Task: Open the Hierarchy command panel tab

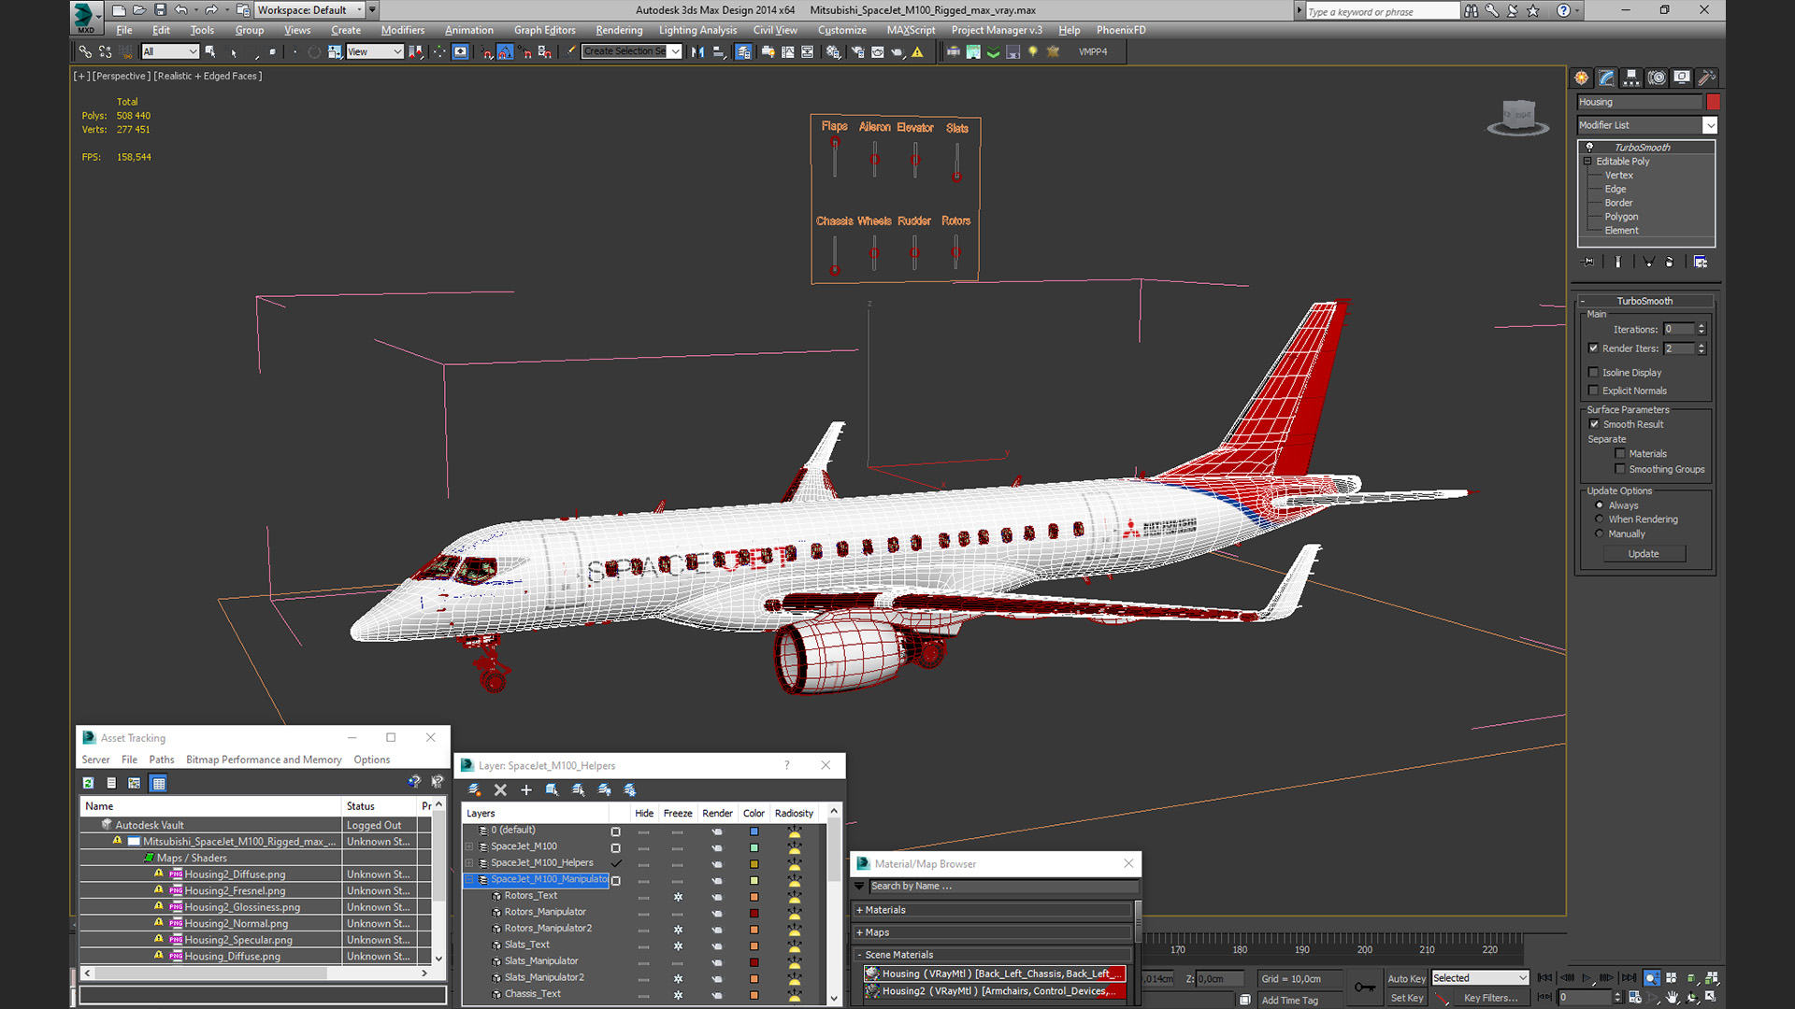Action: coord(1631,78)
